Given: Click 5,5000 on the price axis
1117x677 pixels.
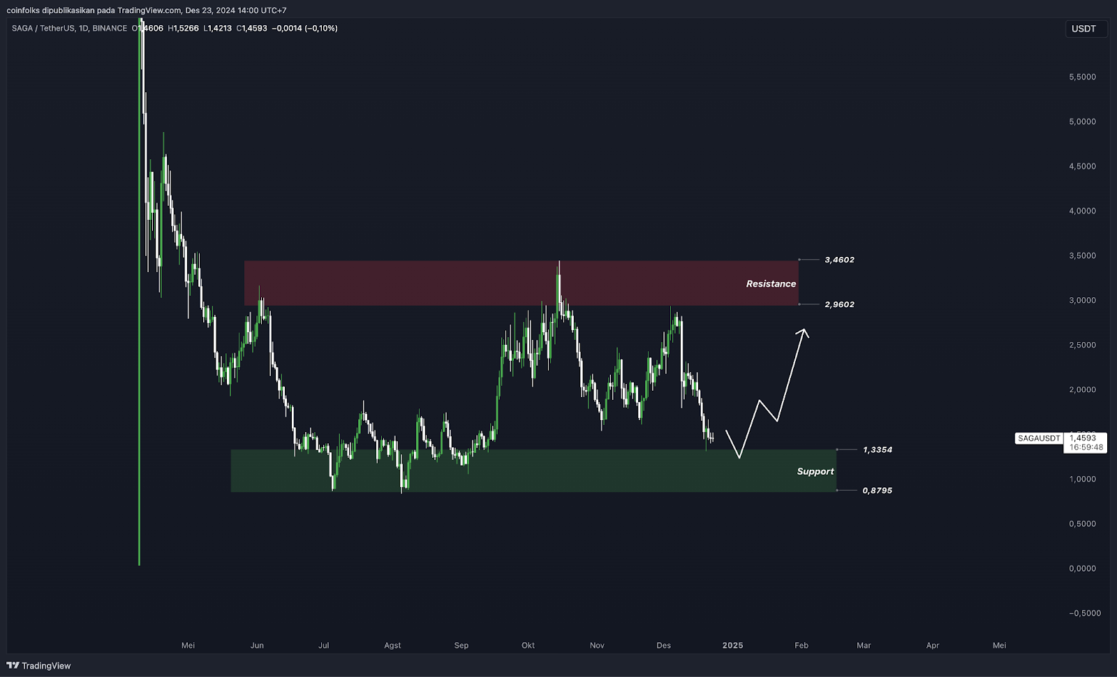Looking at the screenshot, I should pos(1082,77).
